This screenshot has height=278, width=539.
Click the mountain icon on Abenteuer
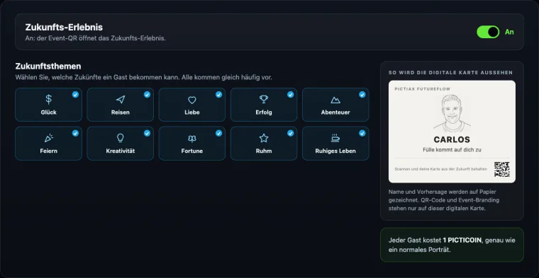335,100
